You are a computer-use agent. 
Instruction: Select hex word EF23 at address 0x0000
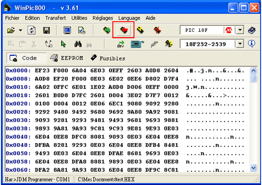pos(42,71)
